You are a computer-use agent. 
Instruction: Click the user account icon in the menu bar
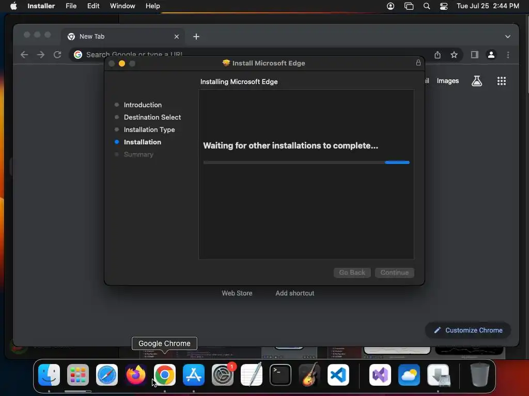[391, 6]
